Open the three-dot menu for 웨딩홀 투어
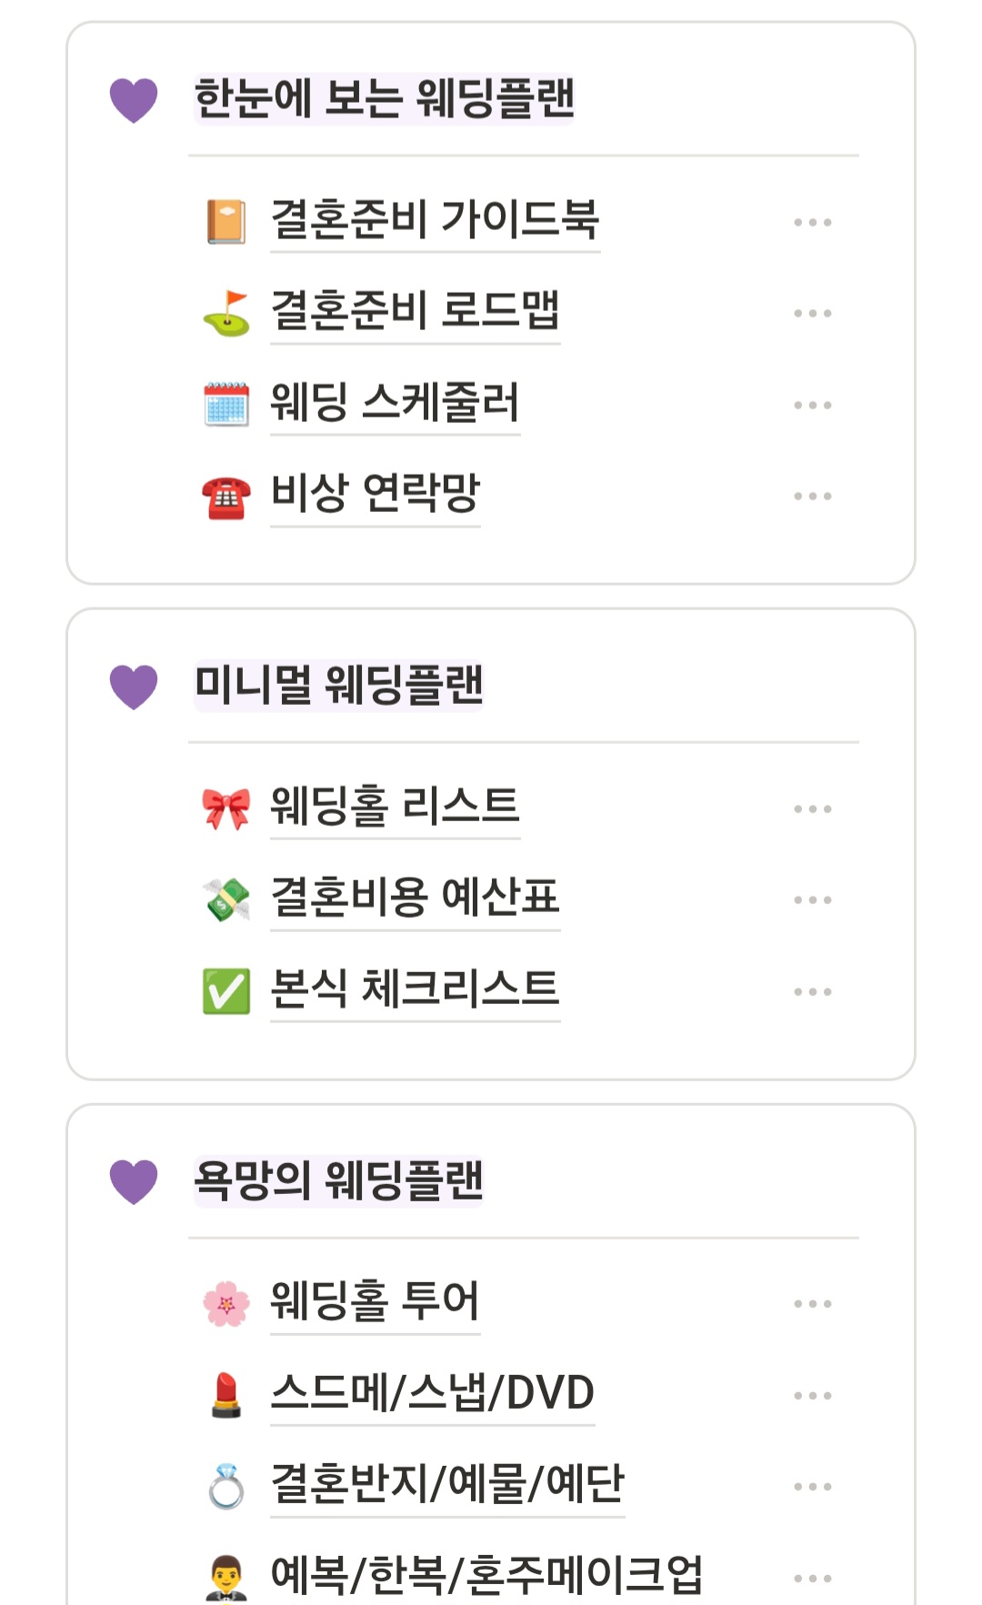 (x=812, y=1304)
